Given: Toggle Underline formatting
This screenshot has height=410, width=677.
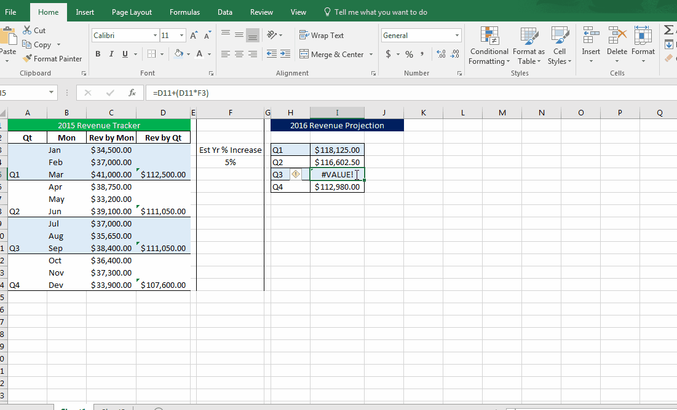Looking at the screenshot, I should 125,54.
